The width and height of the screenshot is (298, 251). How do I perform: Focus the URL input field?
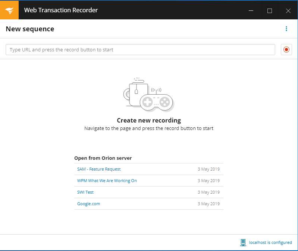pos(140,50)
